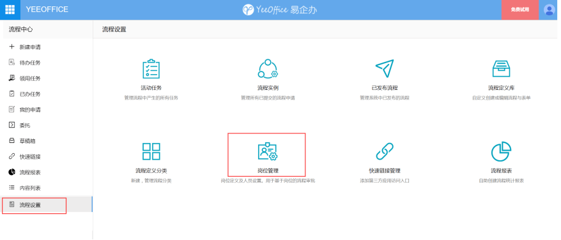Click the 免费试用 free trial button

(x=520, y=10)
